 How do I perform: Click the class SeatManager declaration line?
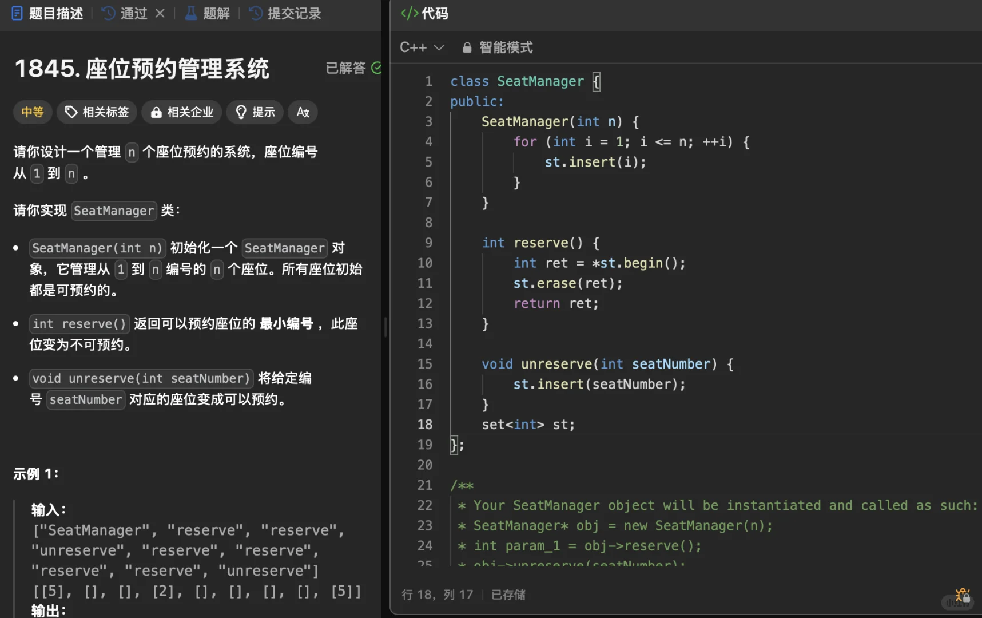pos(525,81)
